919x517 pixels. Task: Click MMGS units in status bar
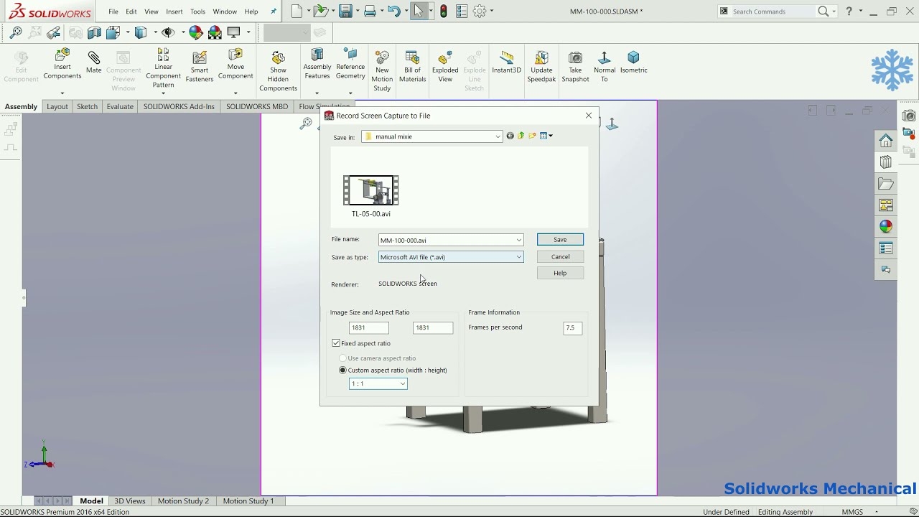[x=852, y=512]
